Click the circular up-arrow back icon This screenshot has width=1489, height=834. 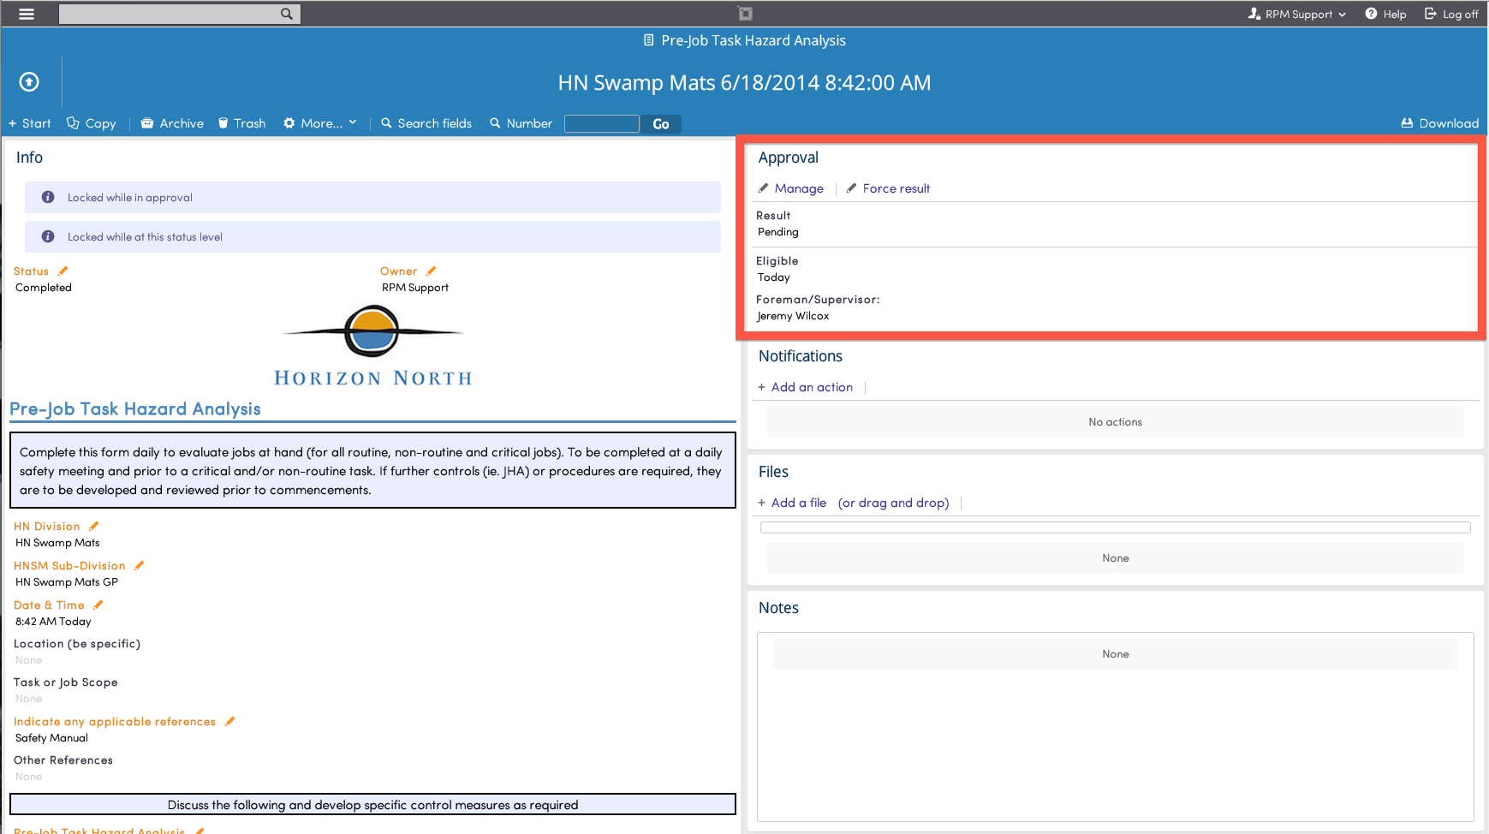coord(29,81)
